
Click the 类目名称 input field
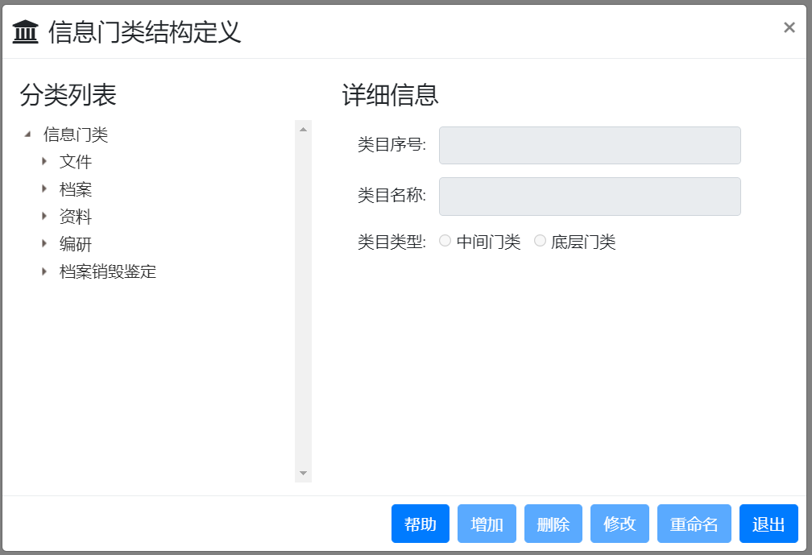tap(589, 197)
